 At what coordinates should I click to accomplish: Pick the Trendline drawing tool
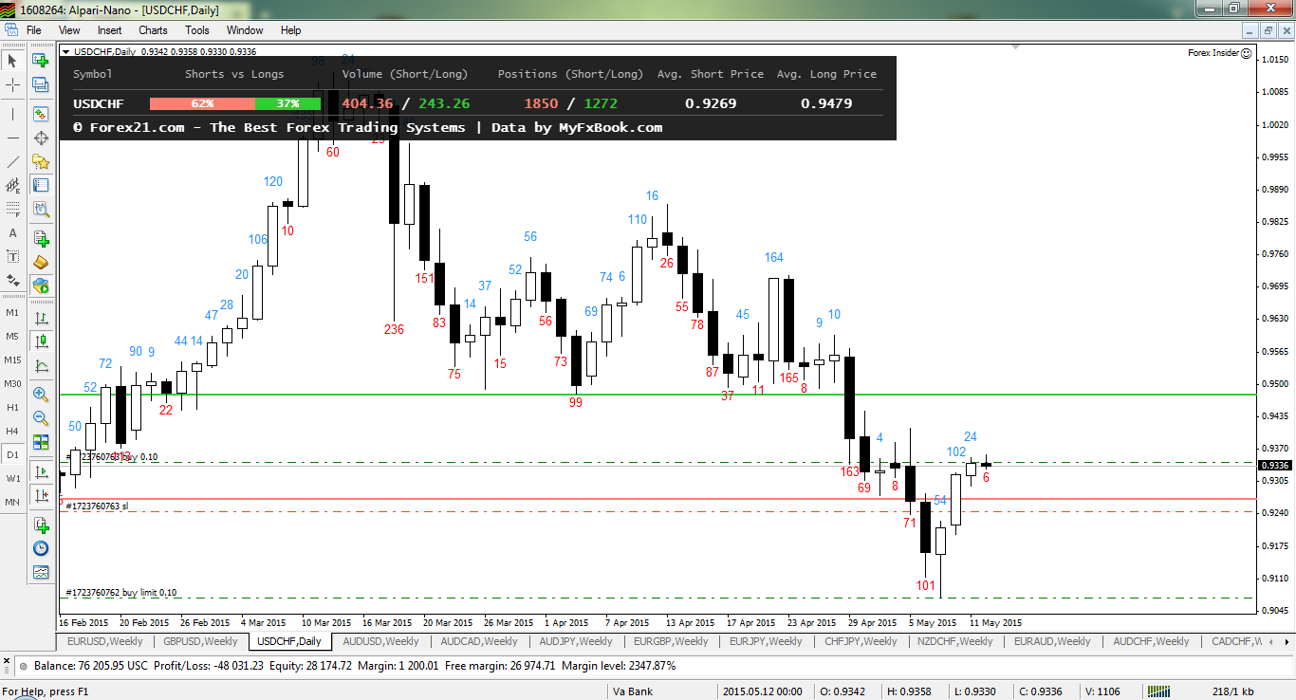[12, 162]
